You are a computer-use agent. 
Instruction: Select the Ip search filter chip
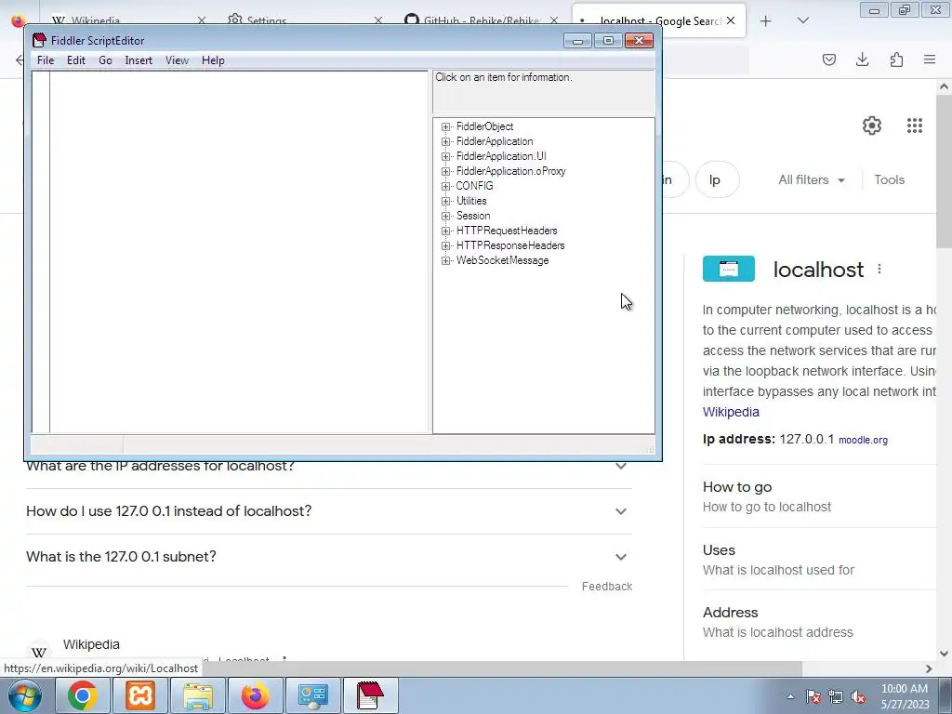pyautogui.click(x=717, y=179)
